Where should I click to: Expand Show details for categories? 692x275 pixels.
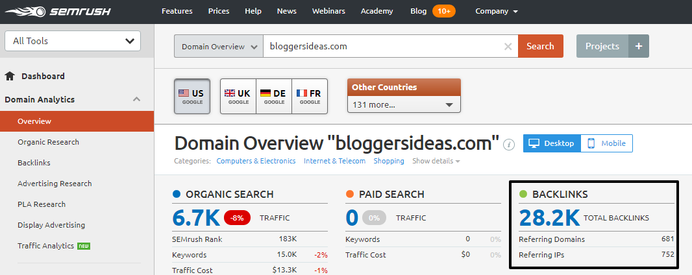coord(436,161)
